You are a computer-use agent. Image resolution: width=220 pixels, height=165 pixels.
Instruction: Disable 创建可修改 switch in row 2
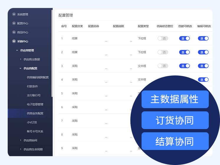pyautogui.click(x=184, y=52)
